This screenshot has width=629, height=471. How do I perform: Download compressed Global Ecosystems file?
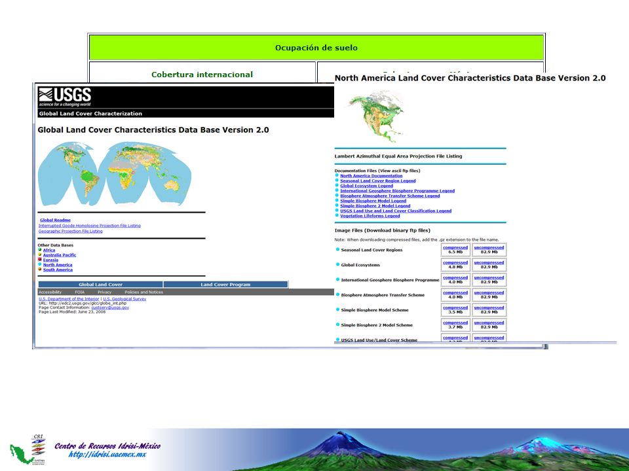pyautogui.click(x=455, y=263)
